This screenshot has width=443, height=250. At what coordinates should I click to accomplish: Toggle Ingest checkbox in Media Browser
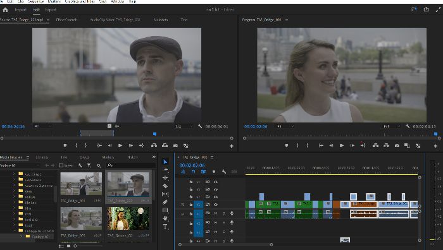tap(61, 165)
